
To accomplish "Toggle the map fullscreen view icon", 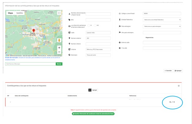I will (59, 13).
